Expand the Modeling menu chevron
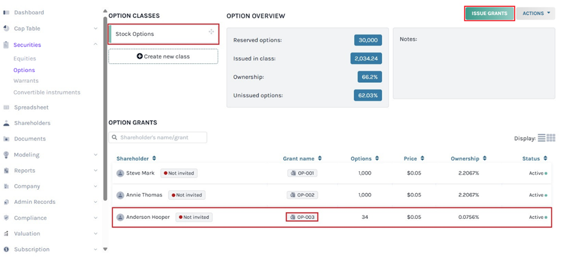This screenshot has width=561, height=257. (96, 155)
